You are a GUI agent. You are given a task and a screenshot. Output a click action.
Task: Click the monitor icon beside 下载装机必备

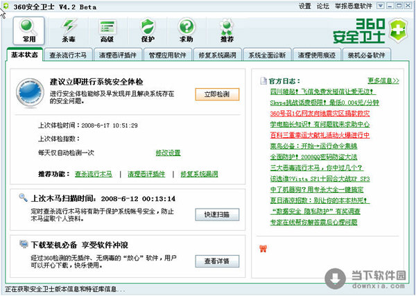[24, 244]
